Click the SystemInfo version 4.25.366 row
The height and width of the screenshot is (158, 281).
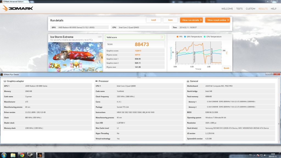[231, 139]
